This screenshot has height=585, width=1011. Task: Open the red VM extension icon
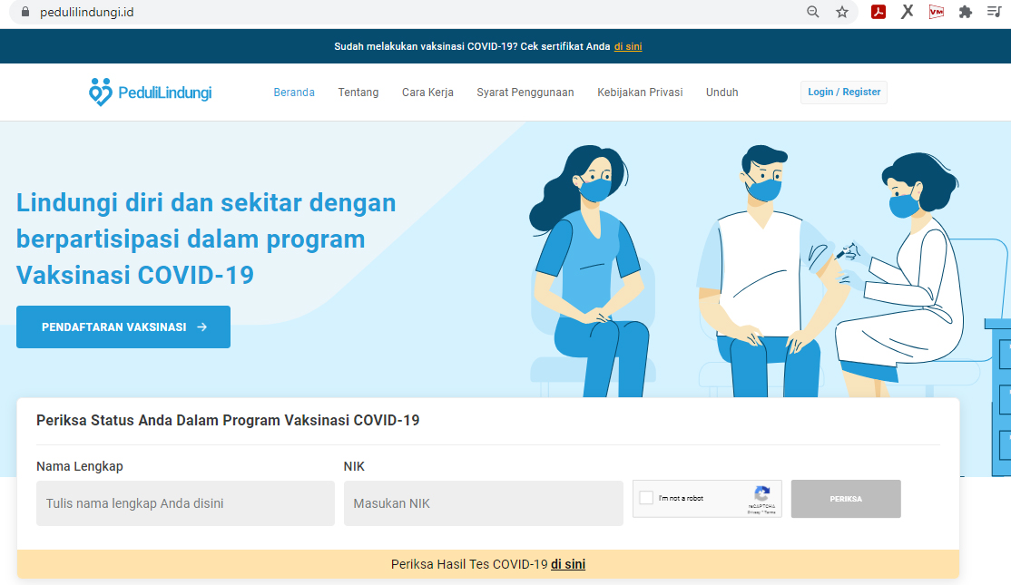[x=937, y=12]
